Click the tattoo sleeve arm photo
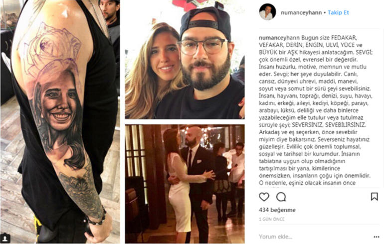Screen dimensions: 384x244 click(60, 122)
